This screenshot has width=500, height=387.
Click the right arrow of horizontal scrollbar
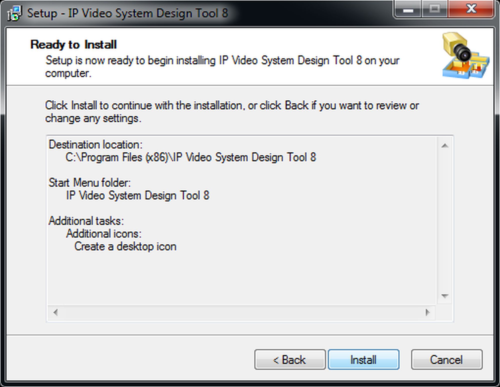pyautogui.click(x=427, y=312)
